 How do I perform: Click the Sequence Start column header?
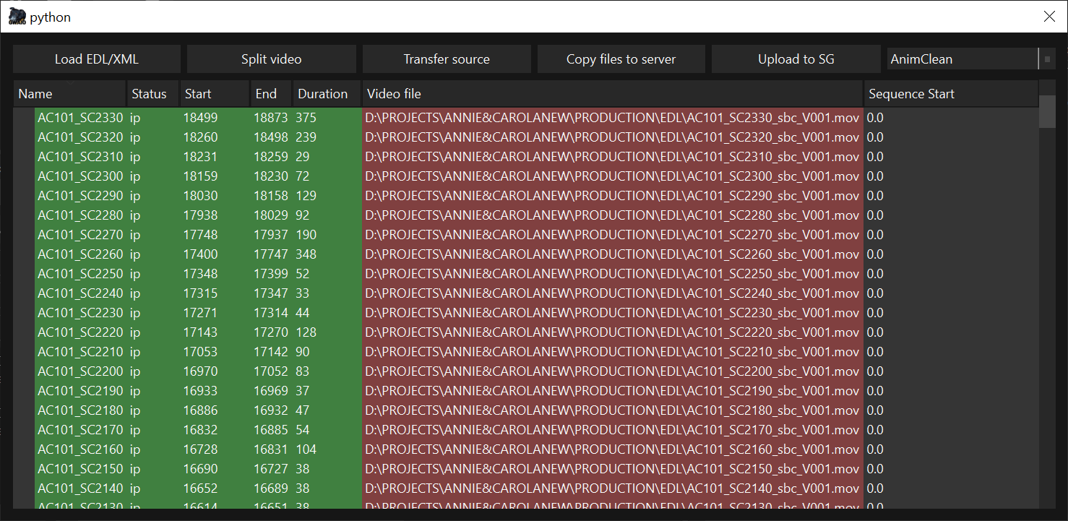(x=950, y=94)
